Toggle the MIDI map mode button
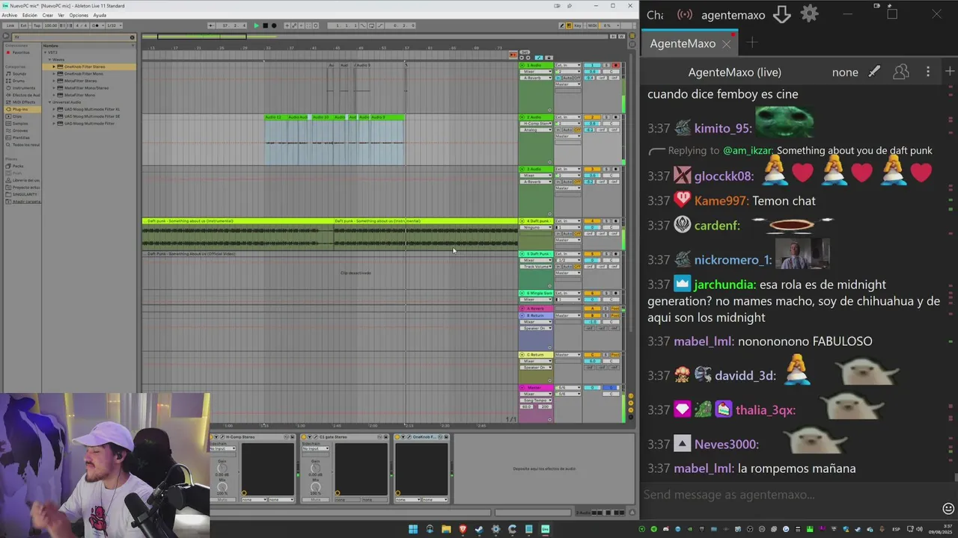 tap(593, 25)
